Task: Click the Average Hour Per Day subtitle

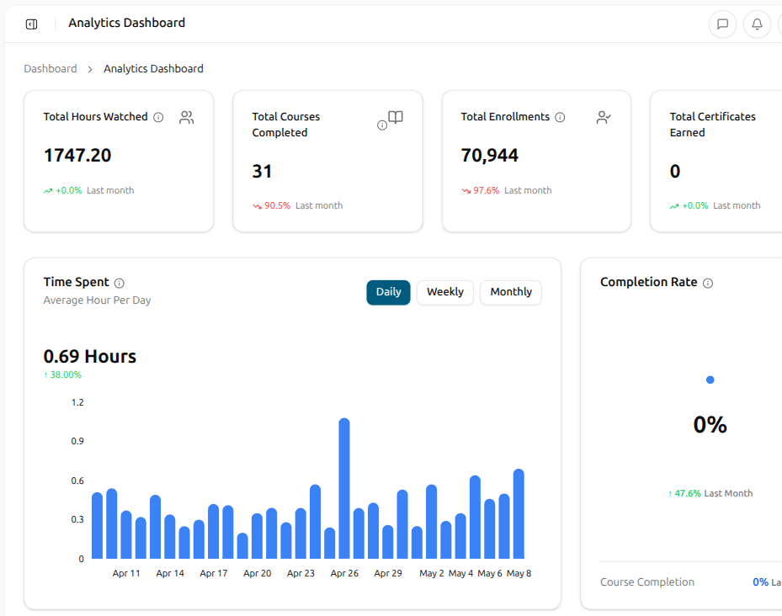Action: [98, 300]
